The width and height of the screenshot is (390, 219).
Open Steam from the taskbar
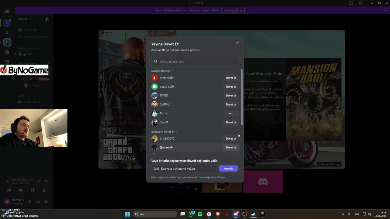click(x=253, y=214)
